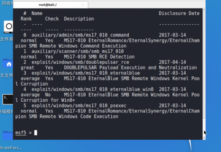Open the file system disk desktop icon

tap(9, 27)
